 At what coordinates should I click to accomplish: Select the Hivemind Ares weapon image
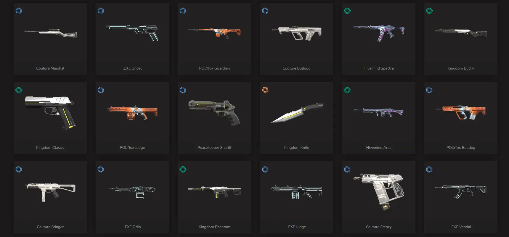coord(379,112)
